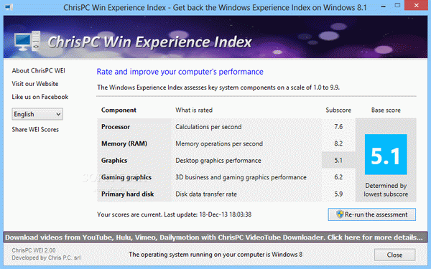Click the Gaming graphics subscore 6.2
431x269 pixels.
click(338, 177)
